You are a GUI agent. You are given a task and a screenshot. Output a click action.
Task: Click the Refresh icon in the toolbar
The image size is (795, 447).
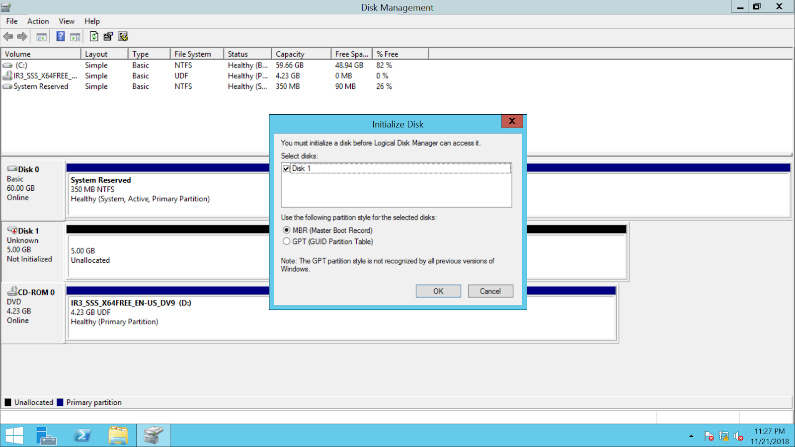93,36
